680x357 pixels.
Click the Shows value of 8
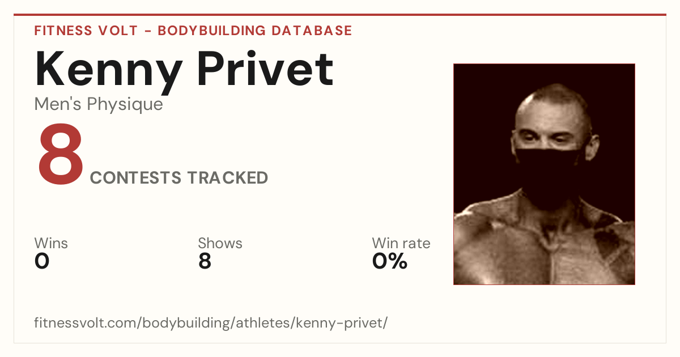click(x=205, y=261)
